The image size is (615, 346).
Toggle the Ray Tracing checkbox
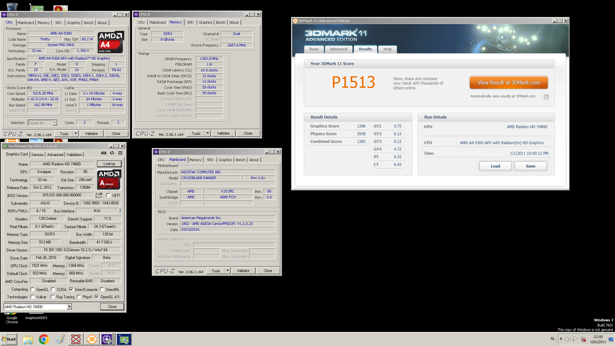[53, 297]
